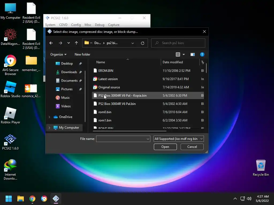Image resolution: width=274 pixels, height=205 pixels.
Task: Select the runonce_42 desktop file
Action: point(31,91)
